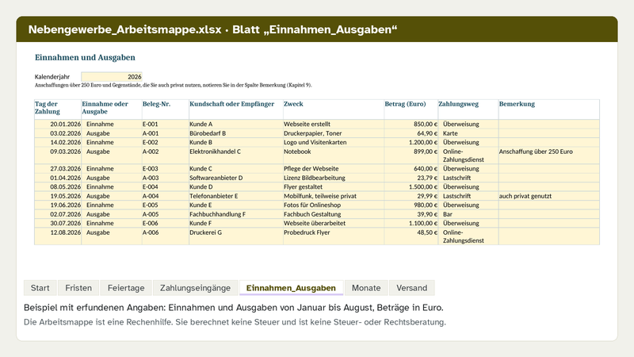This screenshot has width=634, height=357.
Task: Select the cell "Flyer gestaltet"
Action: click(x=334, y=187)
